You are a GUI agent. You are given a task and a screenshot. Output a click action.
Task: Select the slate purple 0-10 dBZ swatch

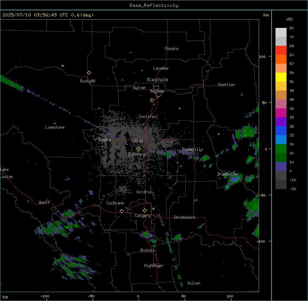pos(281,167)
